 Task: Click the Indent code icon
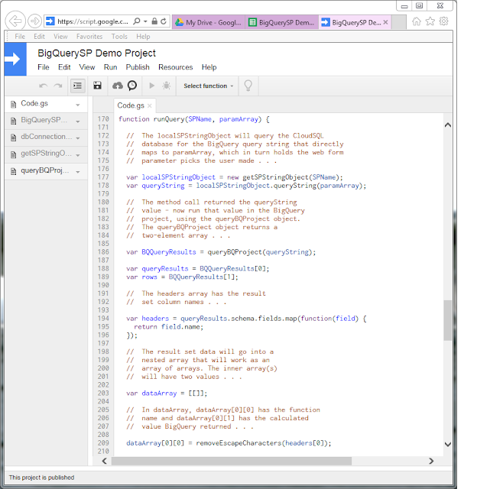click(78, 86)
